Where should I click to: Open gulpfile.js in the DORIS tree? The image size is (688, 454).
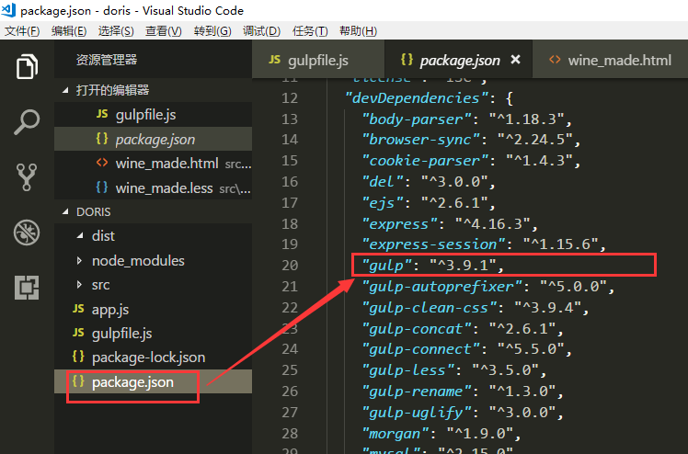tap(153, 334)
